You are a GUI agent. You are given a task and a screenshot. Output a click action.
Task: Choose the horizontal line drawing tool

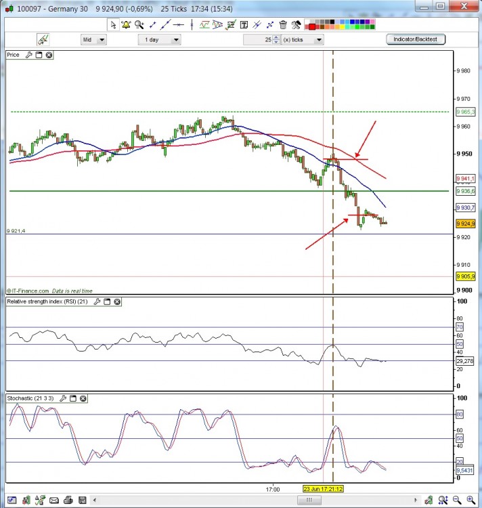coord(178,24)
